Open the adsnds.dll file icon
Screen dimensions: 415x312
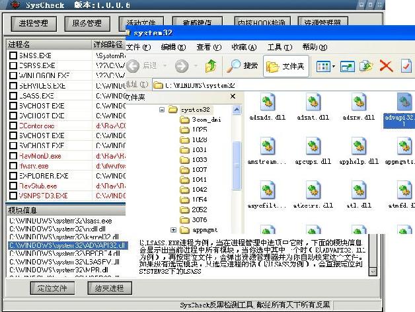(x=268, y=102)
